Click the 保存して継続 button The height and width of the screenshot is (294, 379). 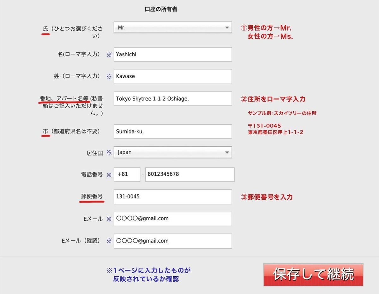(313, 275)
